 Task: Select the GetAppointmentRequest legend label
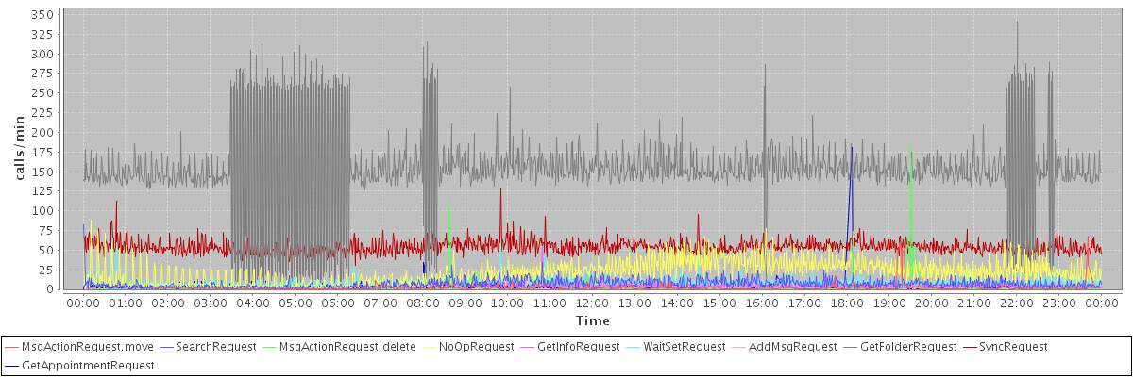(88, 365)
